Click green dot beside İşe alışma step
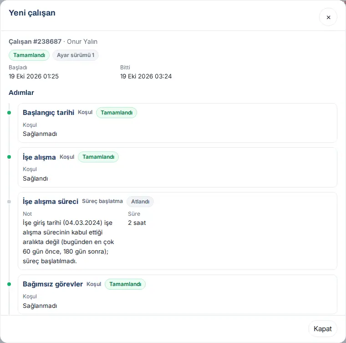Viewport: 346px width, 343px height. 9,157
